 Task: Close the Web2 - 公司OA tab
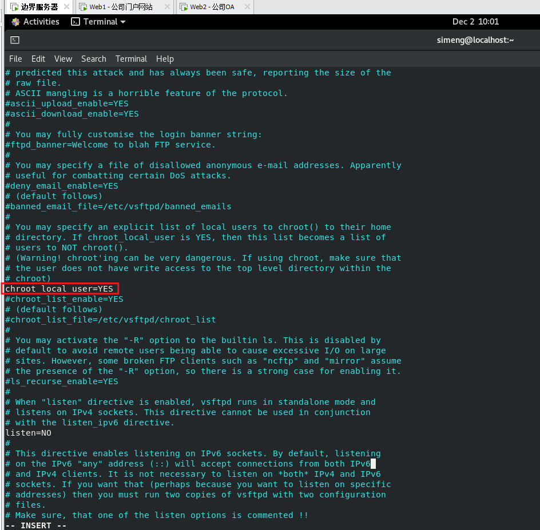click(247, 7)
